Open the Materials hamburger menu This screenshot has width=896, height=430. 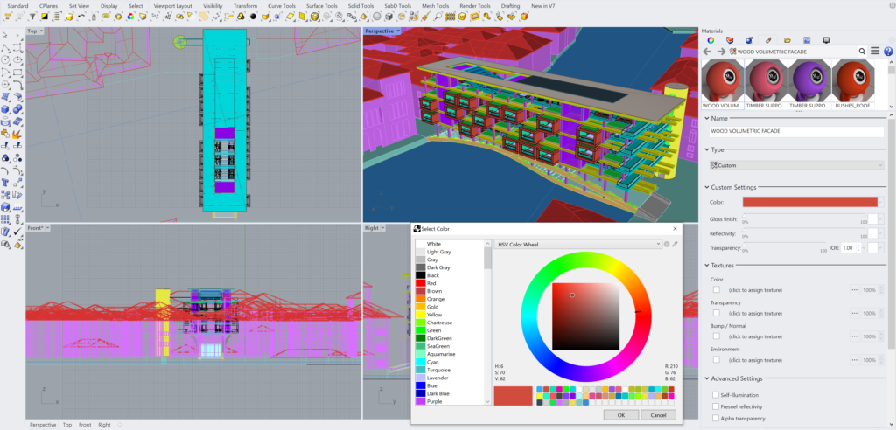[x=875, y=52]
